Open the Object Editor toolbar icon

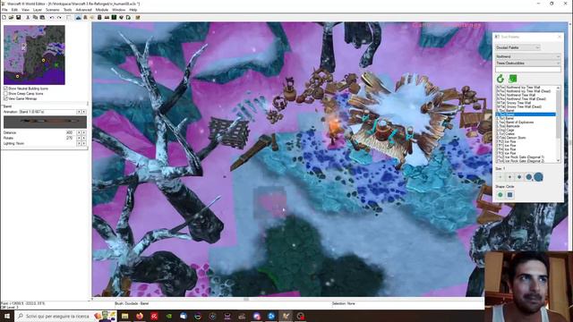pos(99,18)
